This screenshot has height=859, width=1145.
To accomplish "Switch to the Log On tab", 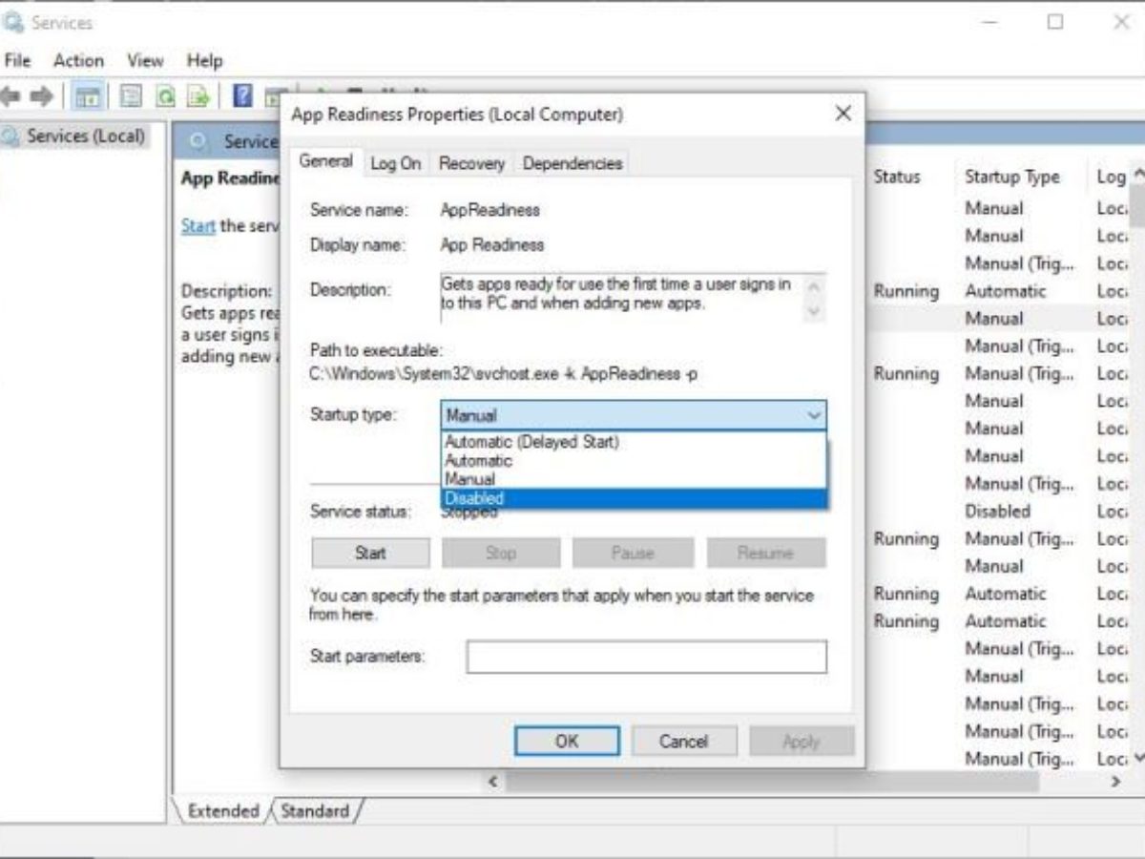I will 396,163.
